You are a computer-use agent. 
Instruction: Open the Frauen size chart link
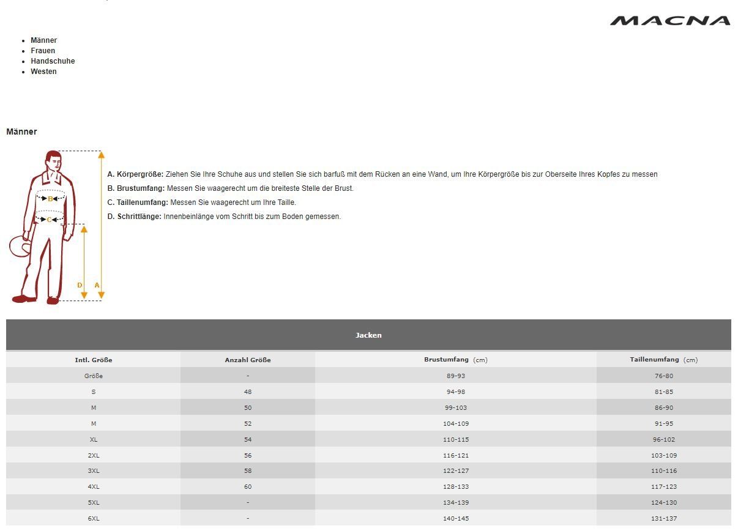coord(43,51)
